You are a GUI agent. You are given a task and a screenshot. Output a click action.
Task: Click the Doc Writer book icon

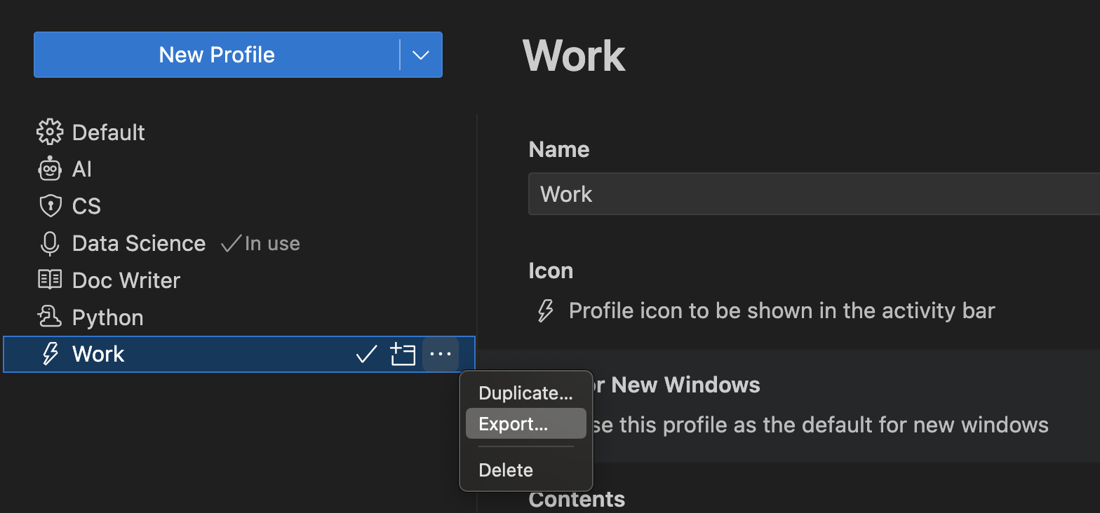(50, 280)
